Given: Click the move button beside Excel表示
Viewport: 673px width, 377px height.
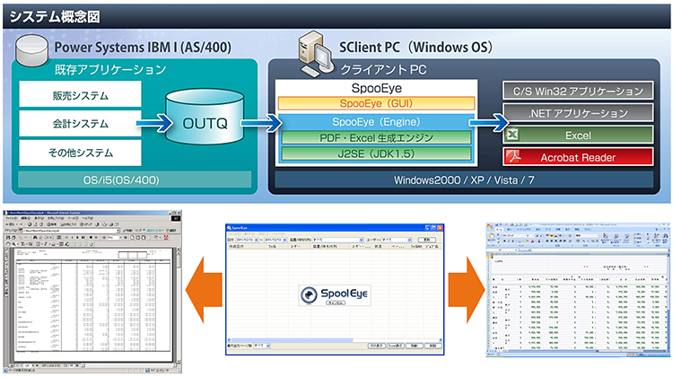Looking at the screenshot, I should click(415, 346).
